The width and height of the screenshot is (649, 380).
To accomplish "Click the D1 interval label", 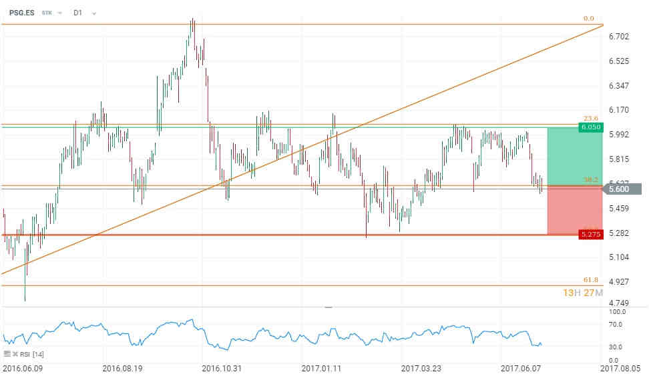I will point(79,13).
